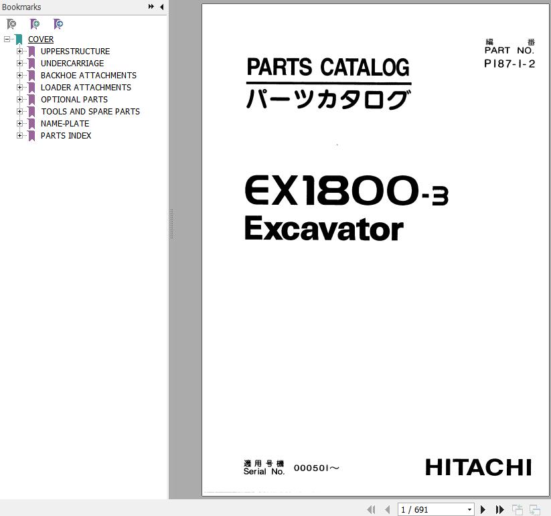Expand the BACKHOE ATTACHMENTS bookmark node

[19, 75]
